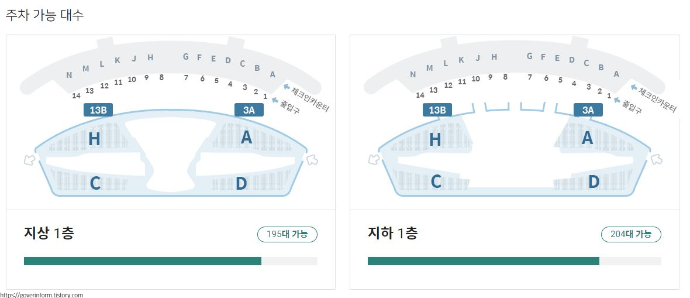Select the 13B badge on the basement (지하 1층) map
Image resolution: width=690 pixels, height=298 pixels.
tap(437, 109)
